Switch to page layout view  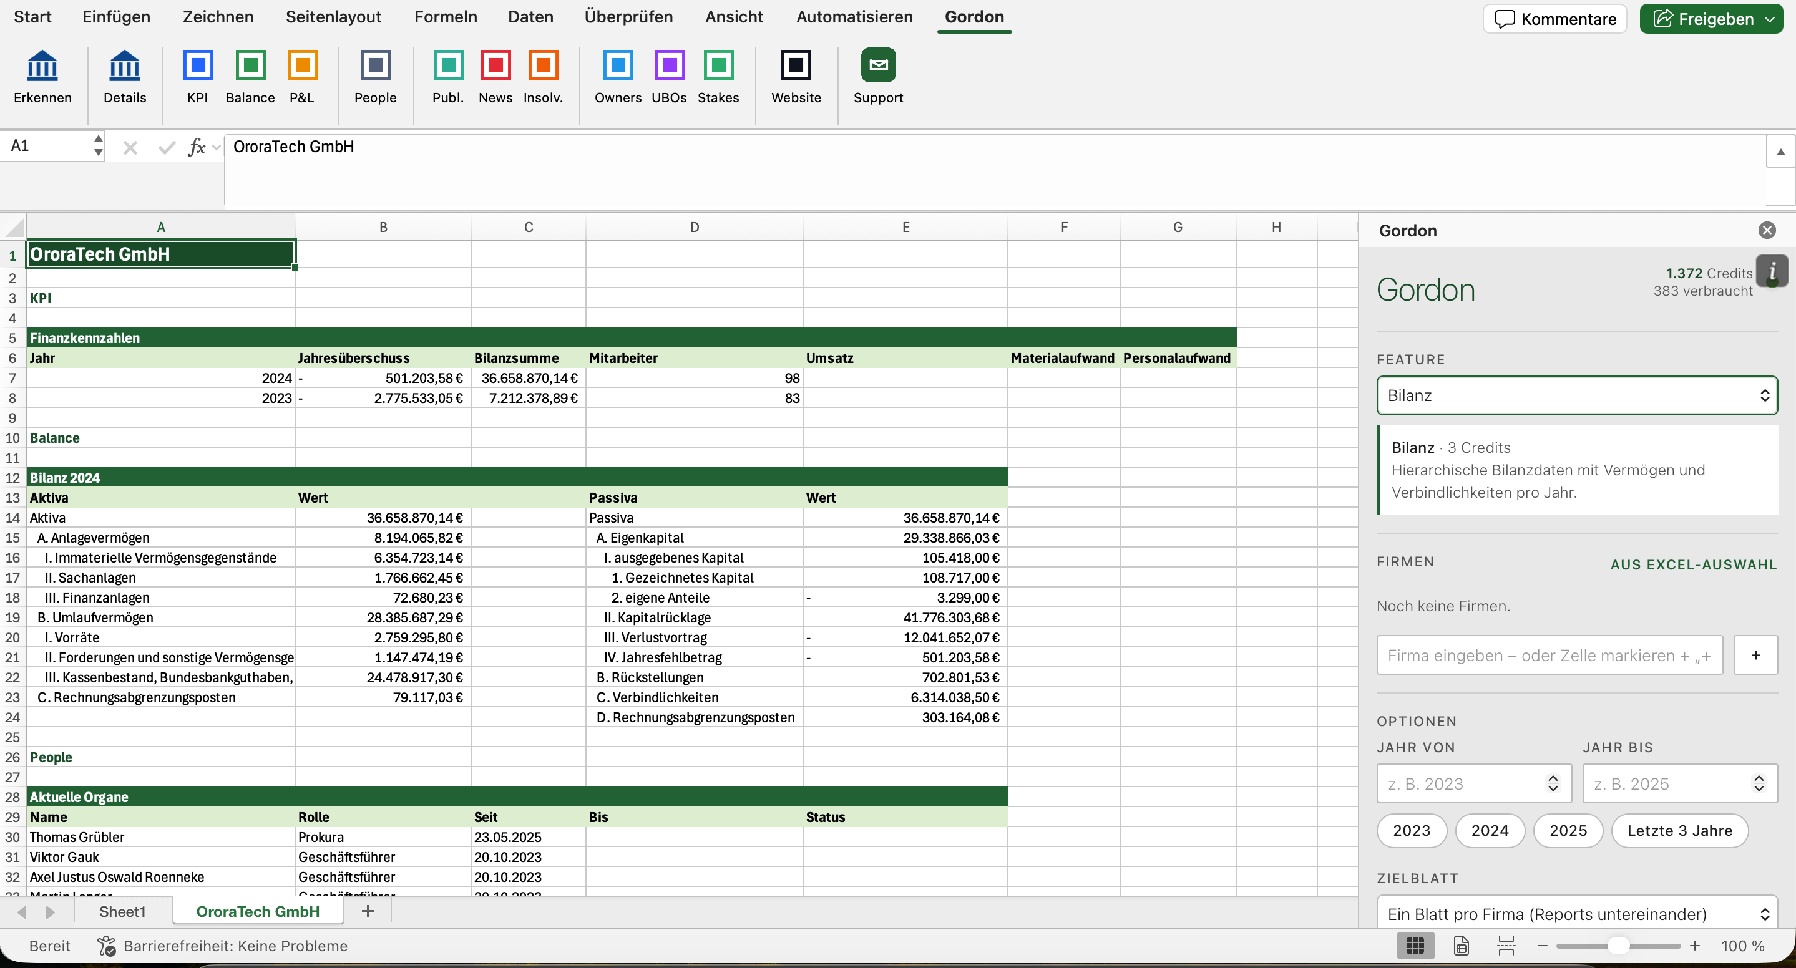(x=1461, y=946)
